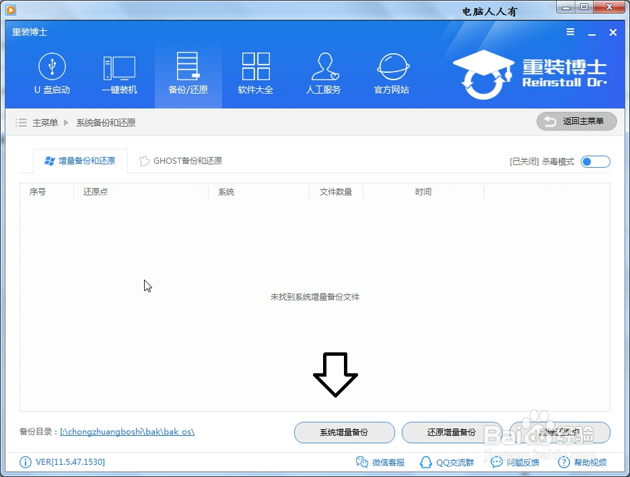Open the U盘启动 tool
Image resolution: width=630 pixels, height=477 pixels.
(53, 74)
